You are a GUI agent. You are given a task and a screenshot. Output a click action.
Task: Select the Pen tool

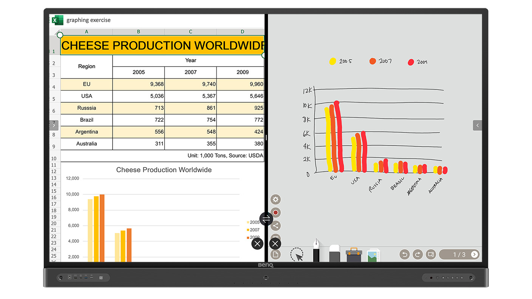click(x=316, y=249)
